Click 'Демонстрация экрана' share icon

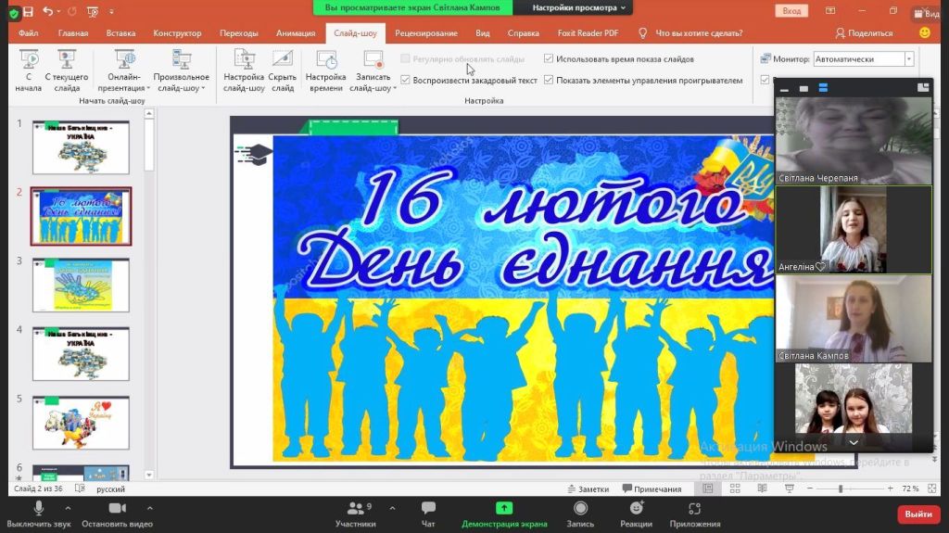[x=504, y=509]
